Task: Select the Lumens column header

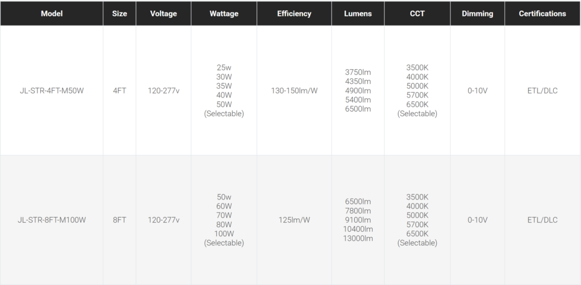Action: [x=358, y=14]
